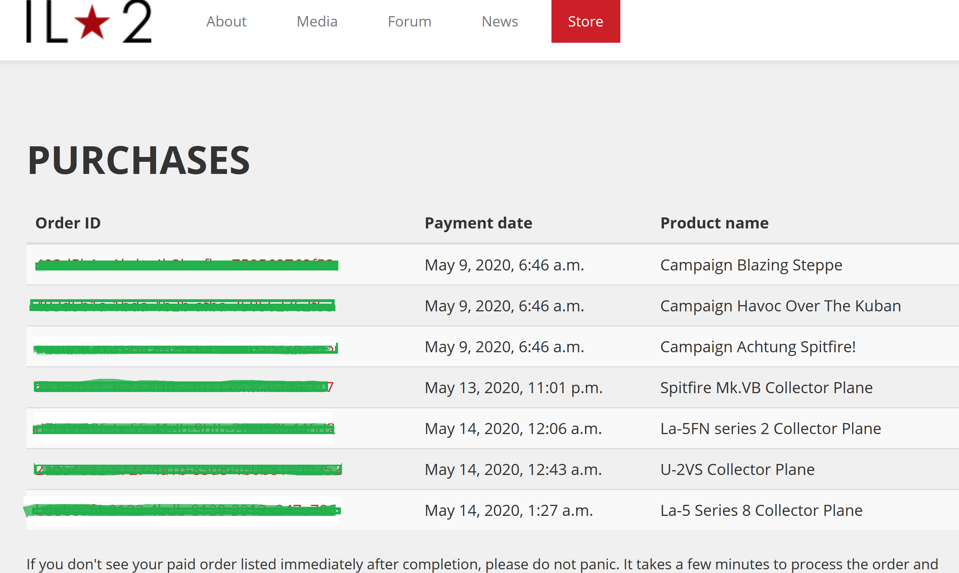Select the Campaign Havoc Over The Kuban text

pos(780,306)
